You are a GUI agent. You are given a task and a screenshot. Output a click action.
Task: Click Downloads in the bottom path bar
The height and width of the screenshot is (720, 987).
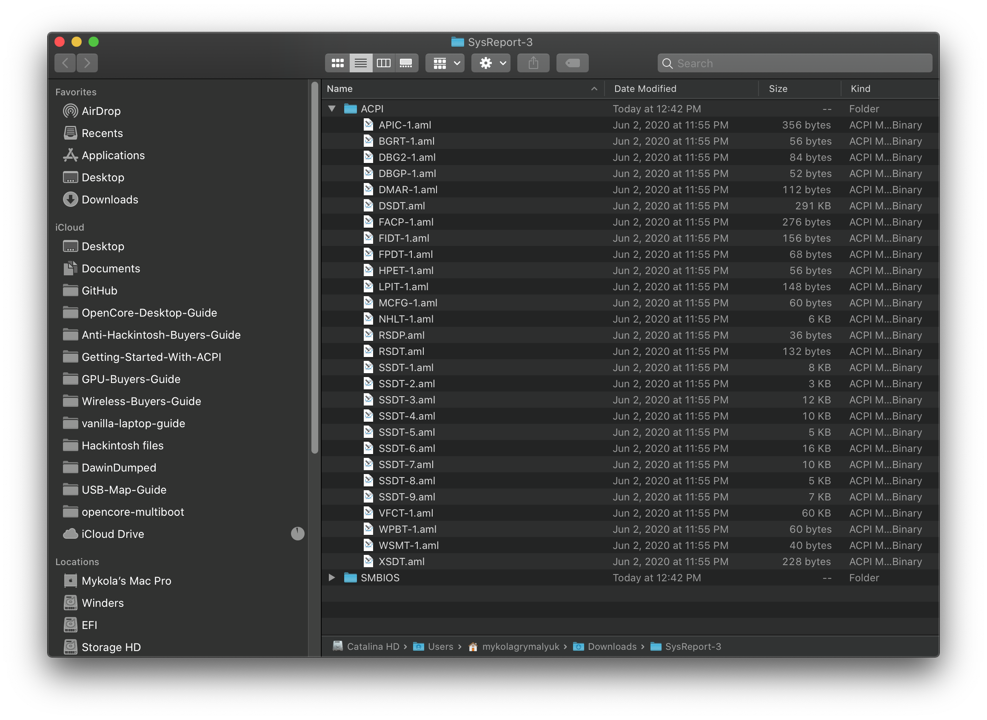pos(612,646)
